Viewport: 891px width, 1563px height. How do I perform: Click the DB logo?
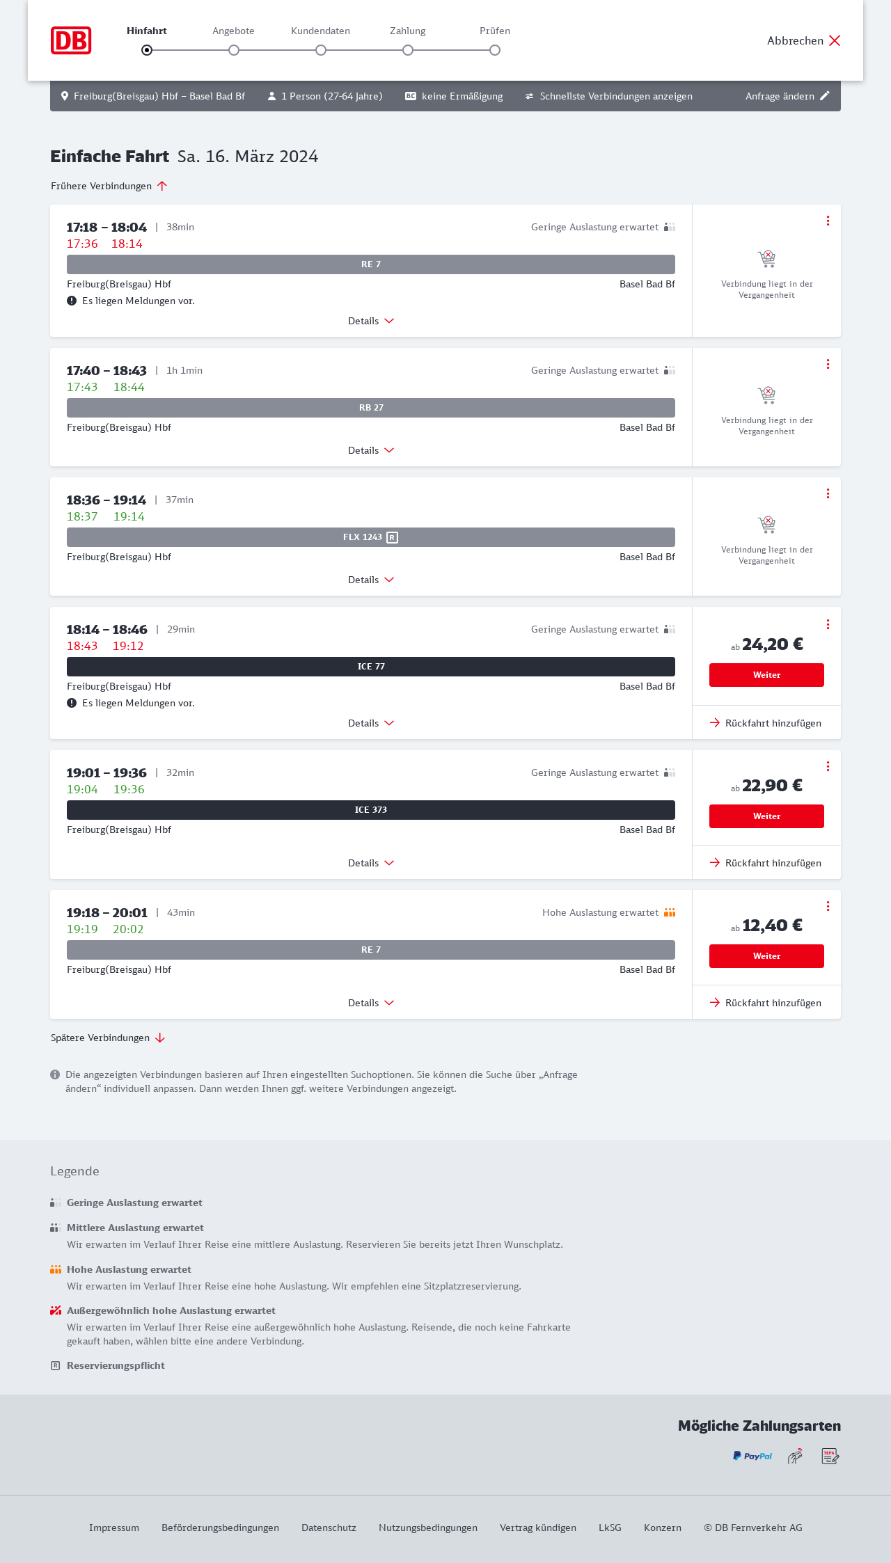[x=71, y=40]
